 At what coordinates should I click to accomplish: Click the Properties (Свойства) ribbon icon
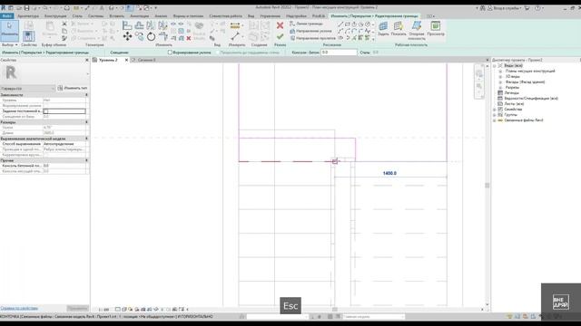pos(28,36)
